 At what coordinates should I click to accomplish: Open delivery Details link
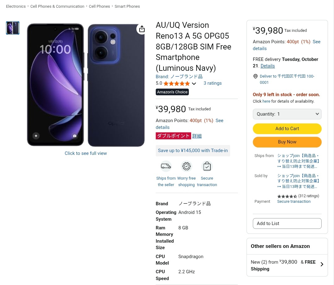click(x=268, y=66)
